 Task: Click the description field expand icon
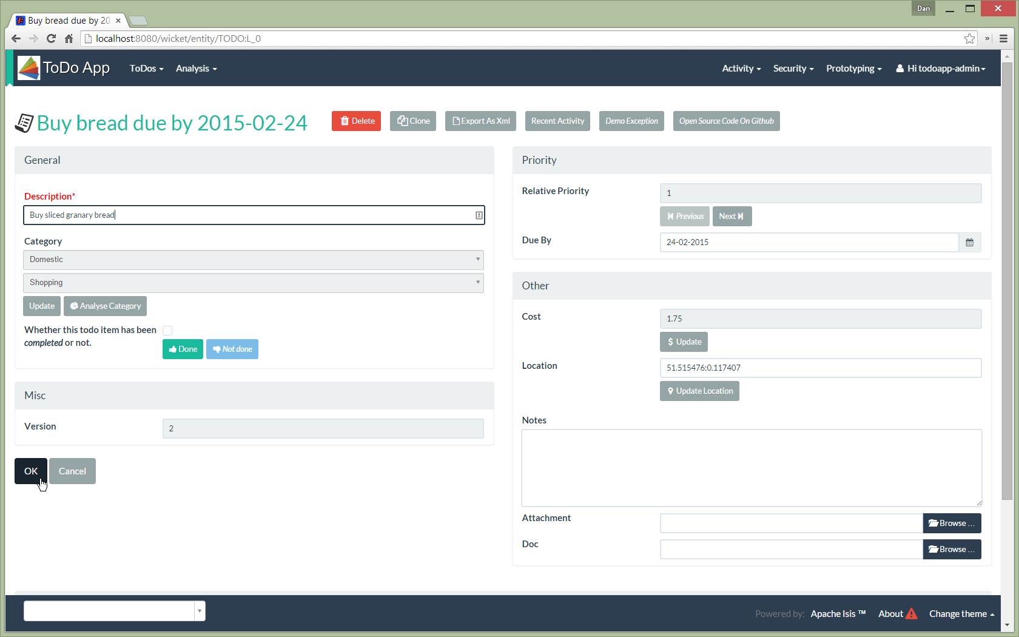coord(479,215)
